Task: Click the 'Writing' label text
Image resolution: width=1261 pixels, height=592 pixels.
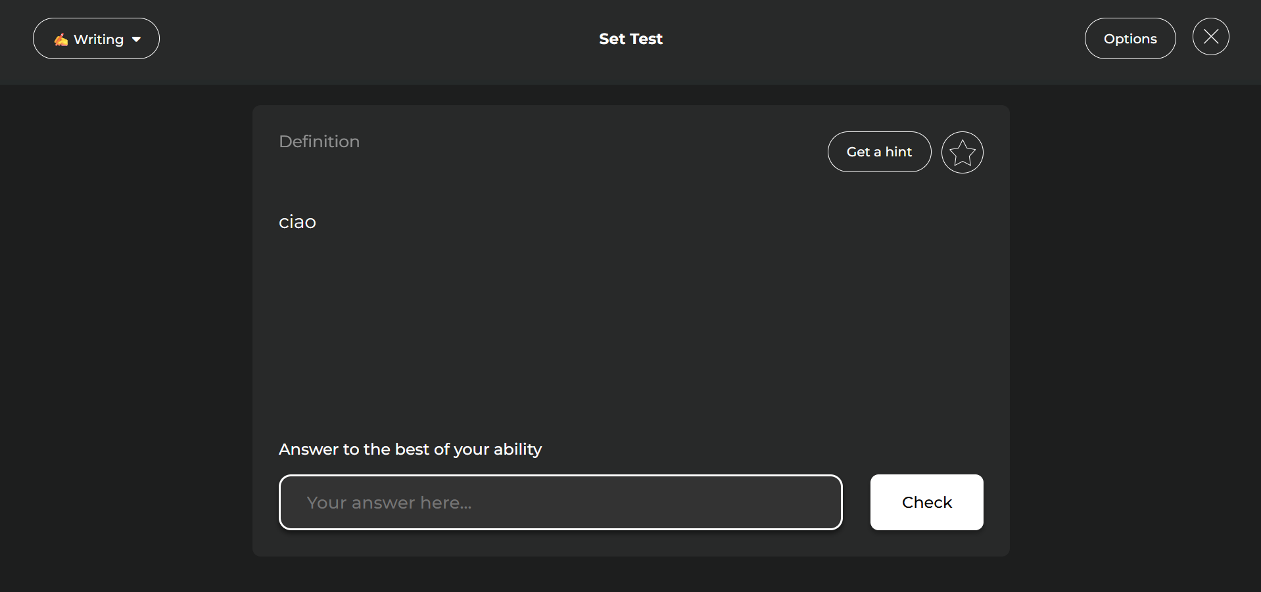Action: click(x=99, y=39)
